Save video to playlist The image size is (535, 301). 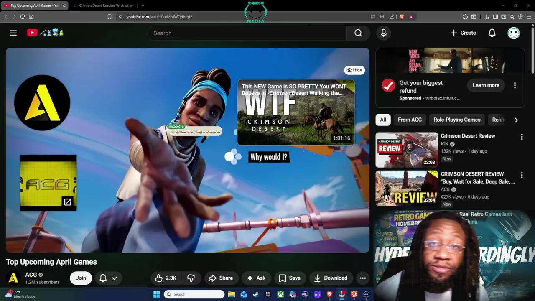coord(290,278)
